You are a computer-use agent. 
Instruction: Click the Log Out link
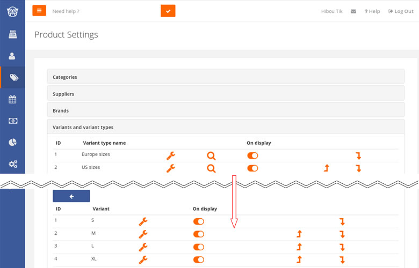tap(401, 11)
